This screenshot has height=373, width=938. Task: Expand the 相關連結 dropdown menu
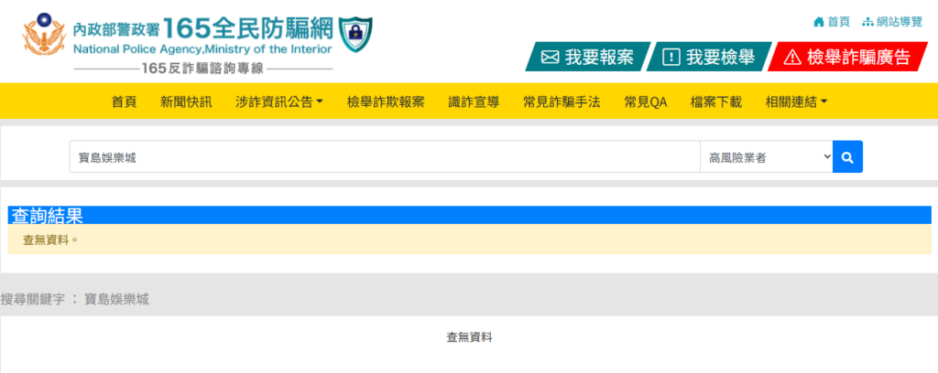[x=797, y=102]
